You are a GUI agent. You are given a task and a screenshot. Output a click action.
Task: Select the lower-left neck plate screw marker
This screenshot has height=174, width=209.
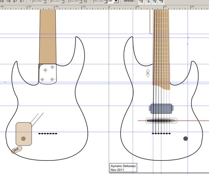coord(42,80)
